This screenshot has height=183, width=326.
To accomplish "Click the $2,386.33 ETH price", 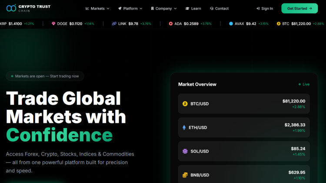I will tap(295, 125).
